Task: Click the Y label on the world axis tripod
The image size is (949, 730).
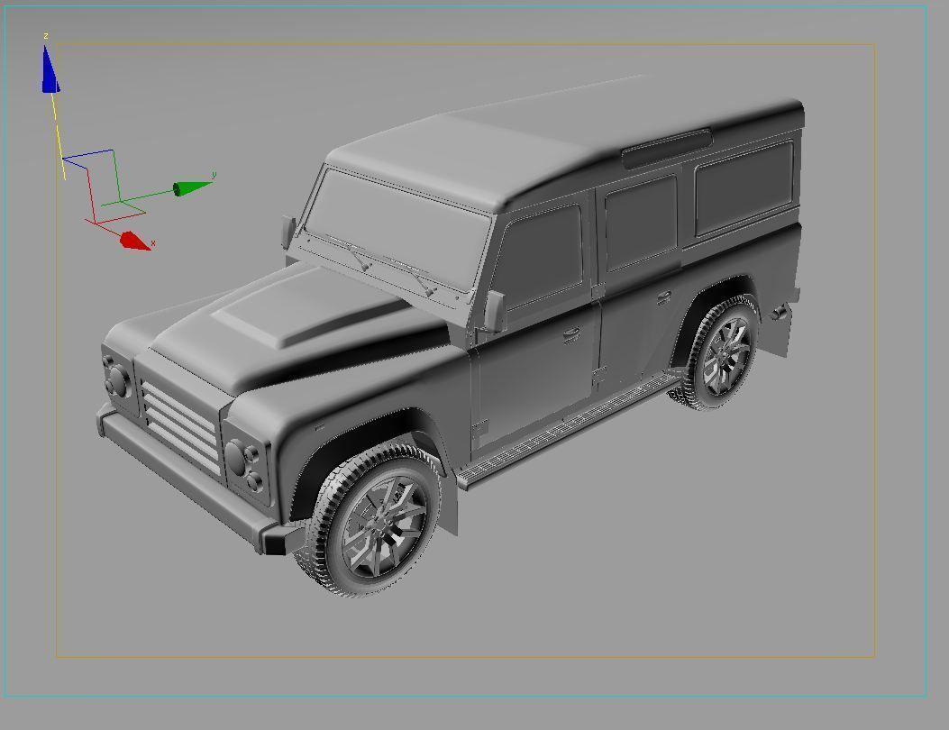Action: [213, 175]
